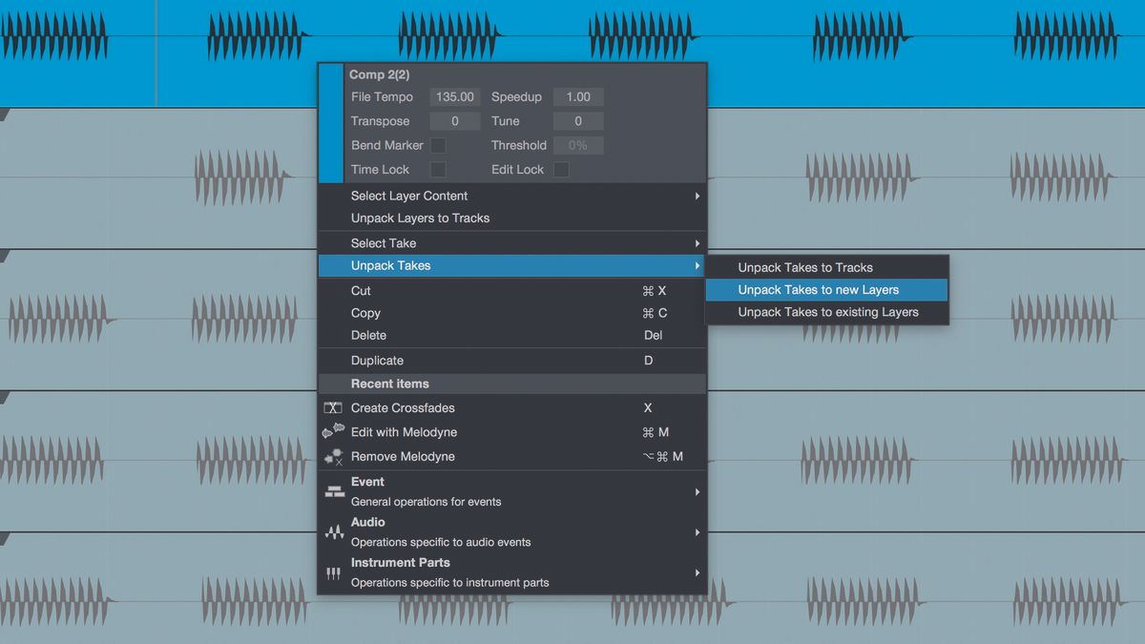Click the Audio waveform operations icon
1145x644 pixels.
(333, 531)
